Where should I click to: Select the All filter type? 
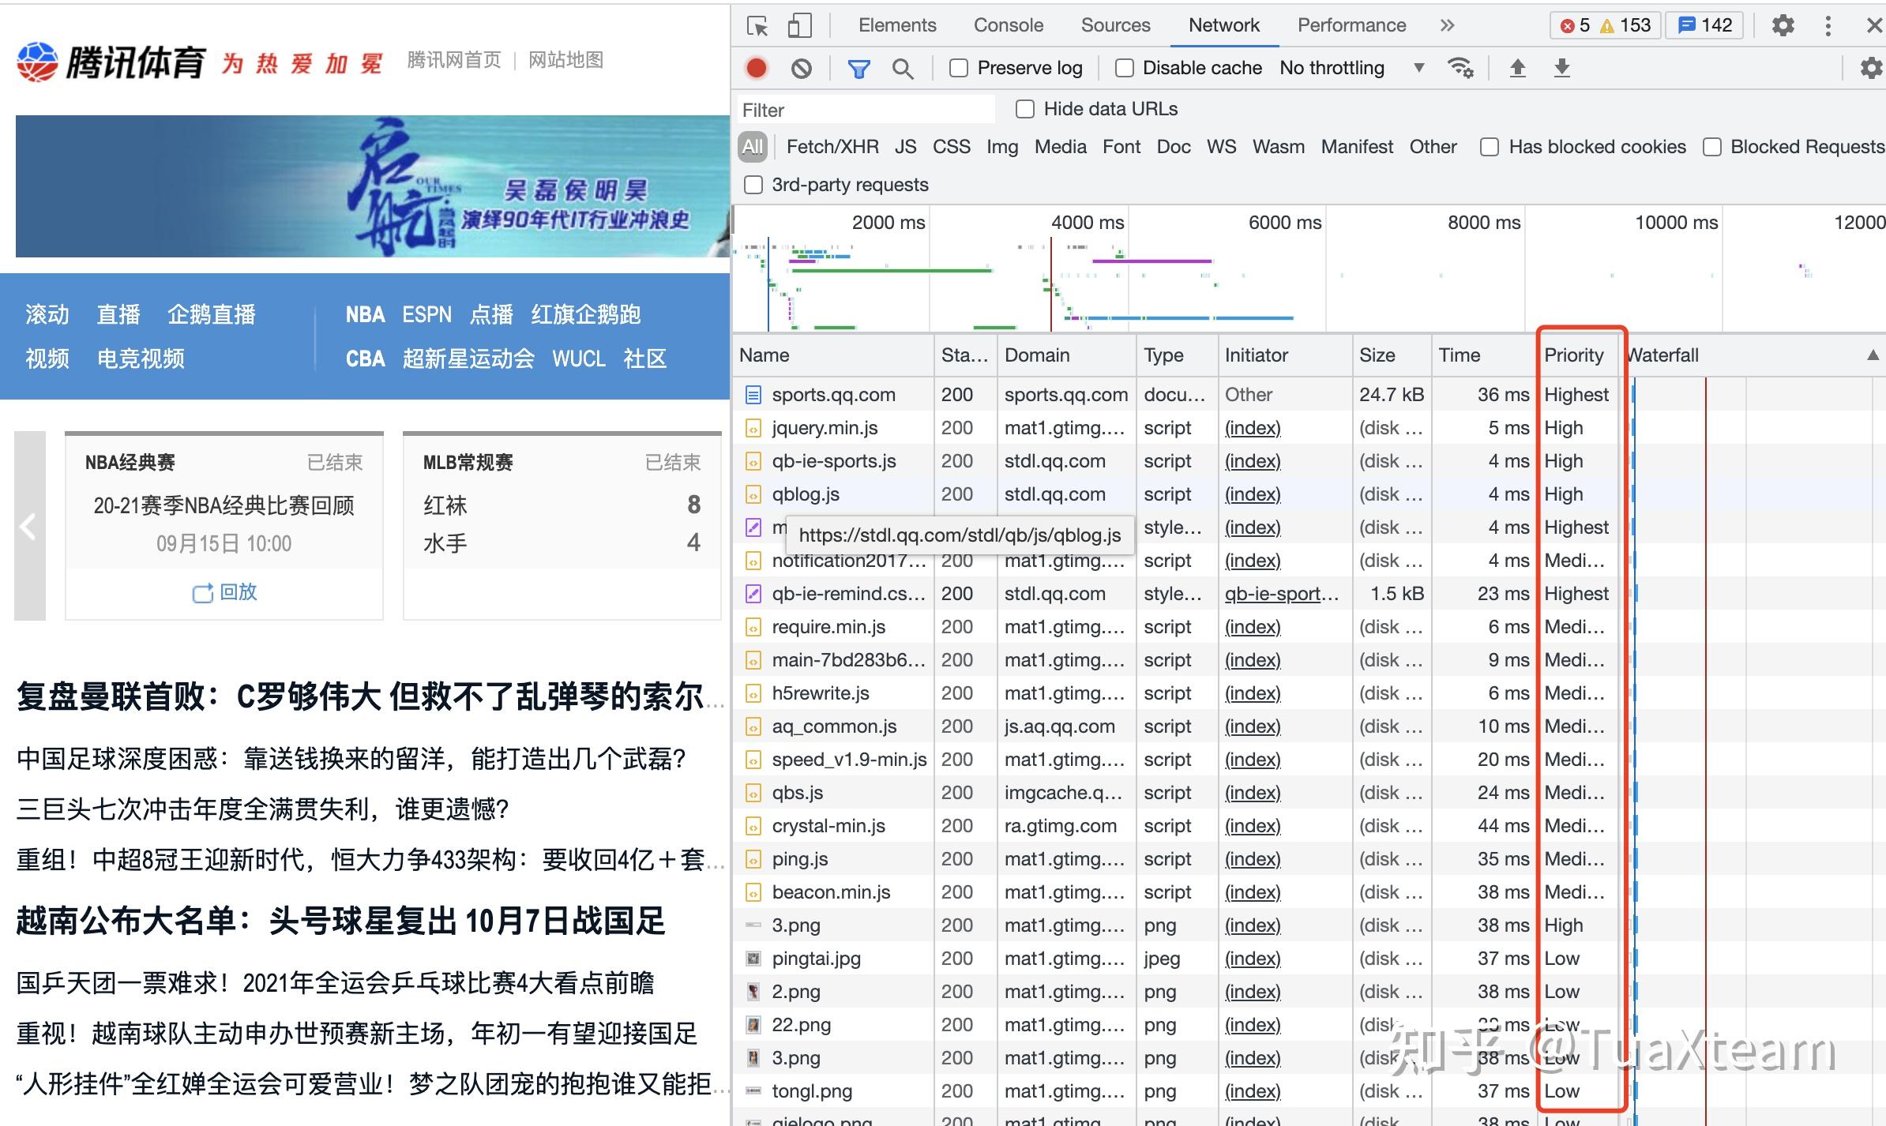click(x=753, y=147)
